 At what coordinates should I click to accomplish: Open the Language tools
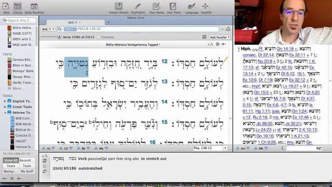pos(191,8)
